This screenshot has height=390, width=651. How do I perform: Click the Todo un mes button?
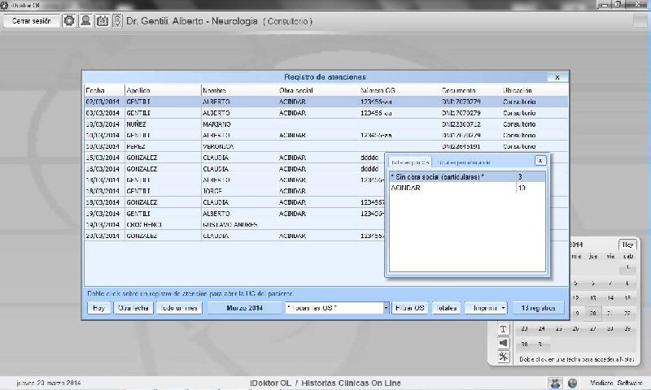(x=179, y=308)
